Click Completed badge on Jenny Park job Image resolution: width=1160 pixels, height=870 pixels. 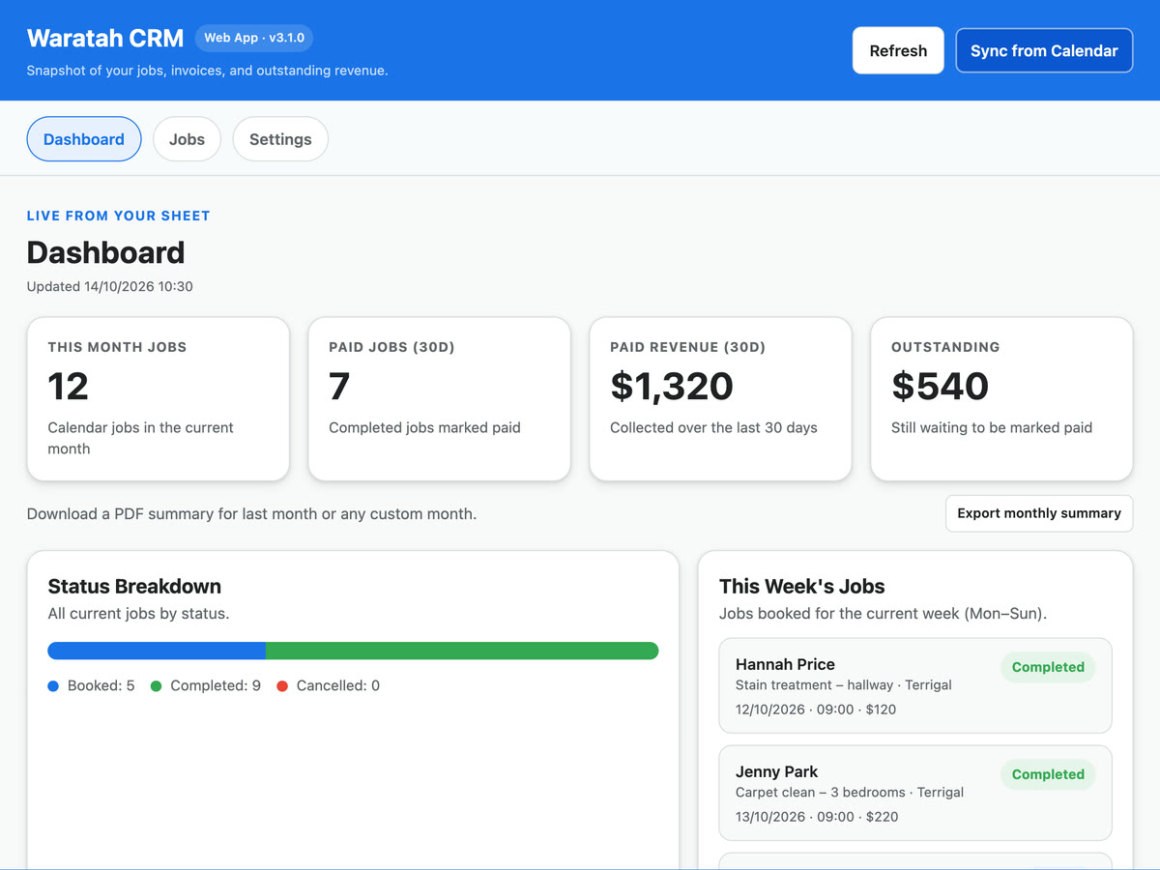point(1048,774)
